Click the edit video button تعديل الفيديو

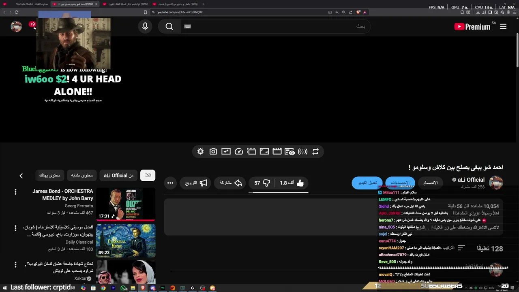point(367,183)
